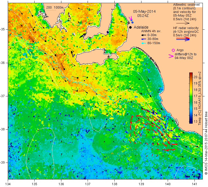Viewport: 208px width, 187px height.
Task: Click the 'Altimetric sealevel' legend title
Action: coord(186,5)
